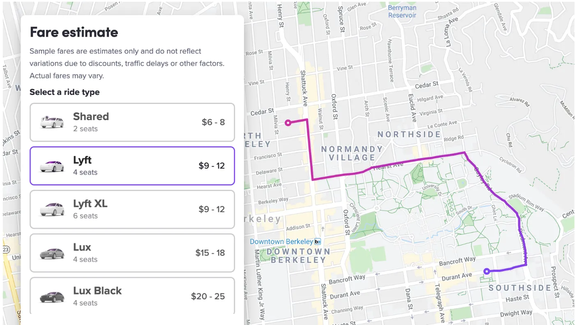Viewport: 575px width, 325px height.
Task: Click the destination marker near Durant Ave
Action: coord(487,271)
